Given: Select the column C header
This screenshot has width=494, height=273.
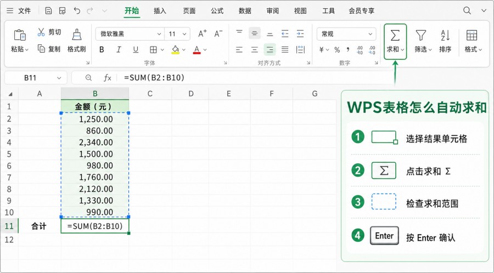Looking at the screenshot, I should [150, 93].
